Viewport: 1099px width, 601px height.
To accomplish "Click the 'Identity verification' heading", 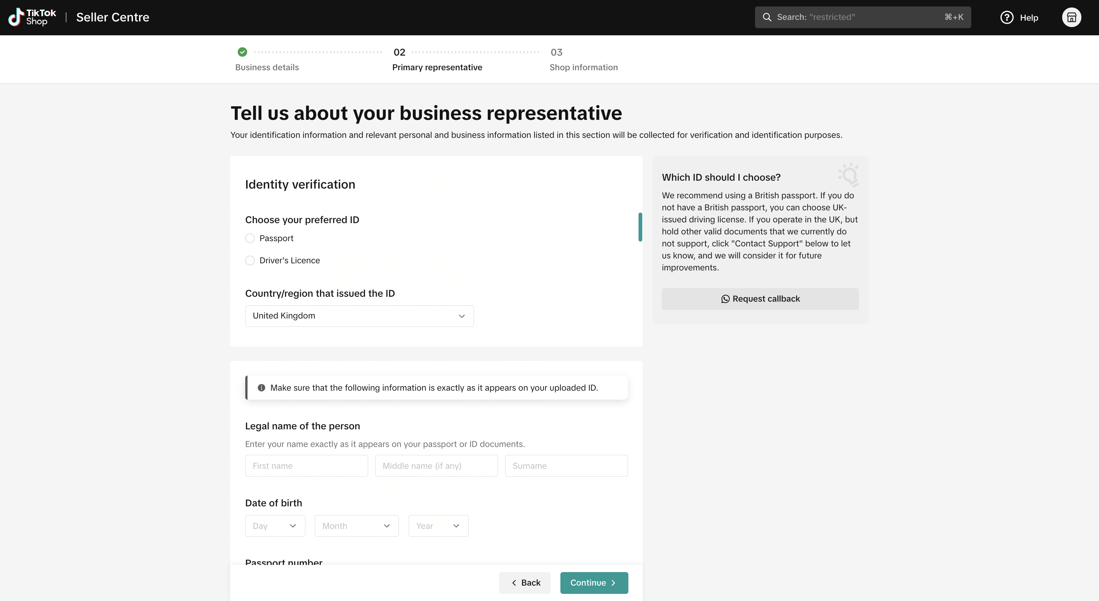I will (300, 184).
